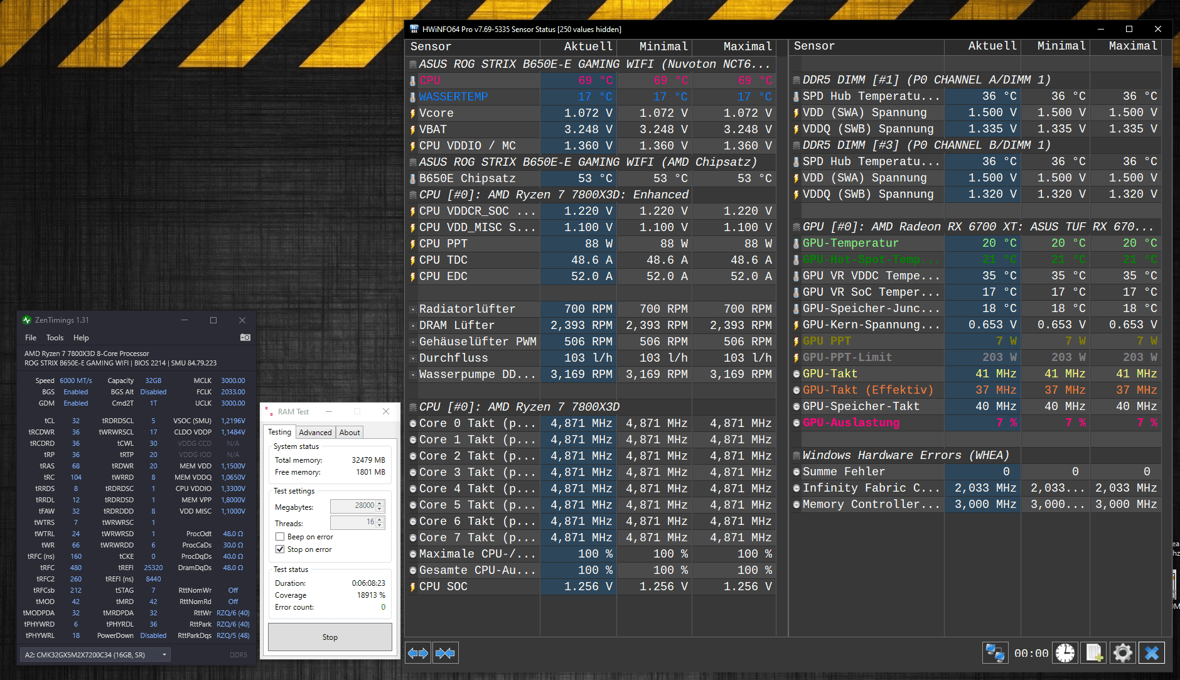This screenshot has width=1180, height=680.
Task: Select the CPU TDC sensor row
Action: coord(591,261)
